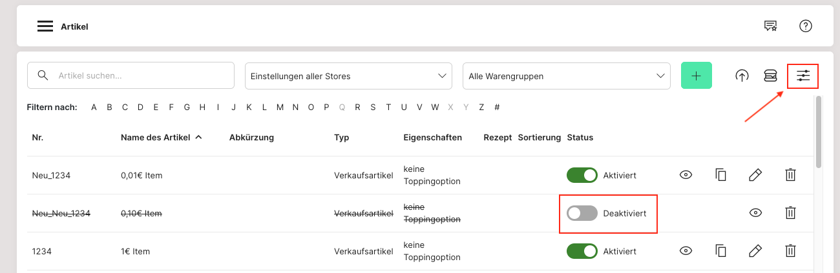Screen dimensions: 840x273
Task: Delete the deactivated 0,10€ Item
Action: (790, 213)
